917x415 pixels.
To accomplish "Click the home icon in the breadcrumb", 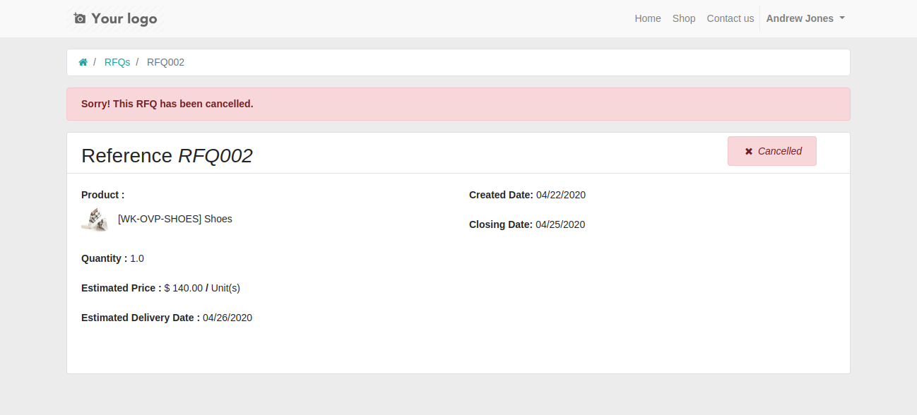I will click(83, 62).
